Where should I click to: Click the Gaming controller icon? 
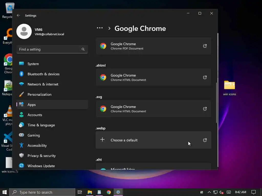(x=21, y=135)
